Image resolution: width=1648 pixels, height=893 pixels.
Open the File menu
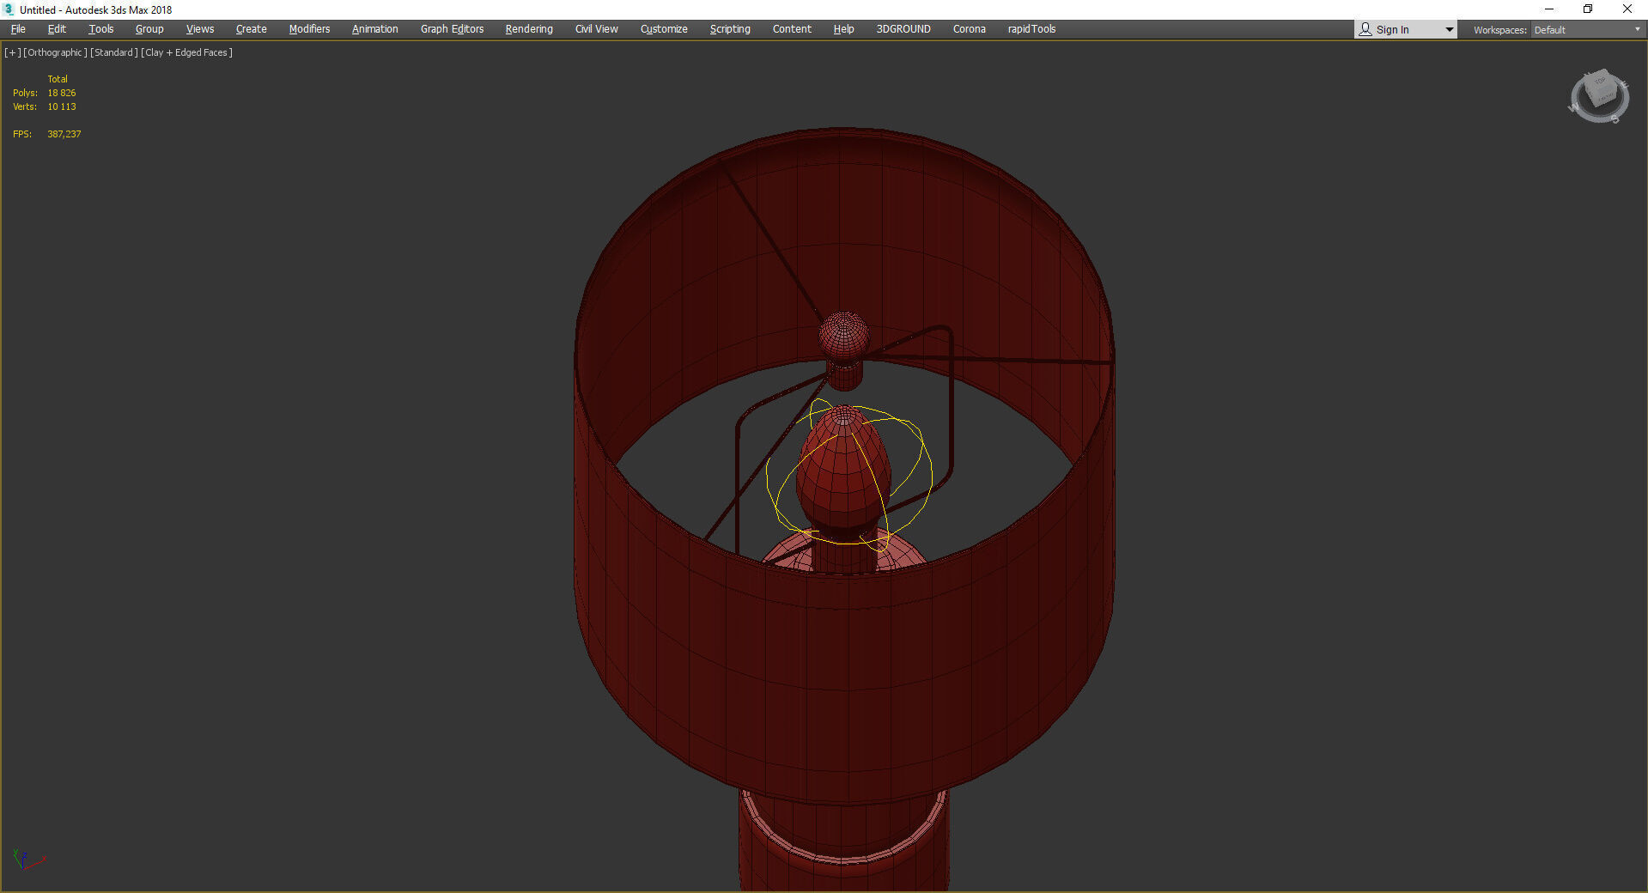pyautogui.click(x=18, y=29)
